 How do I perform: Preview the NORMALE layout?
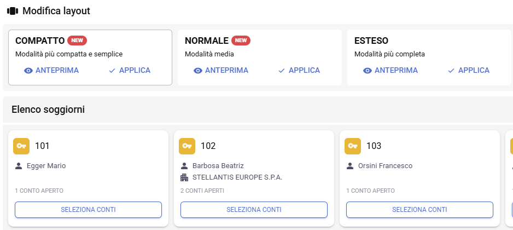point(221,70)
